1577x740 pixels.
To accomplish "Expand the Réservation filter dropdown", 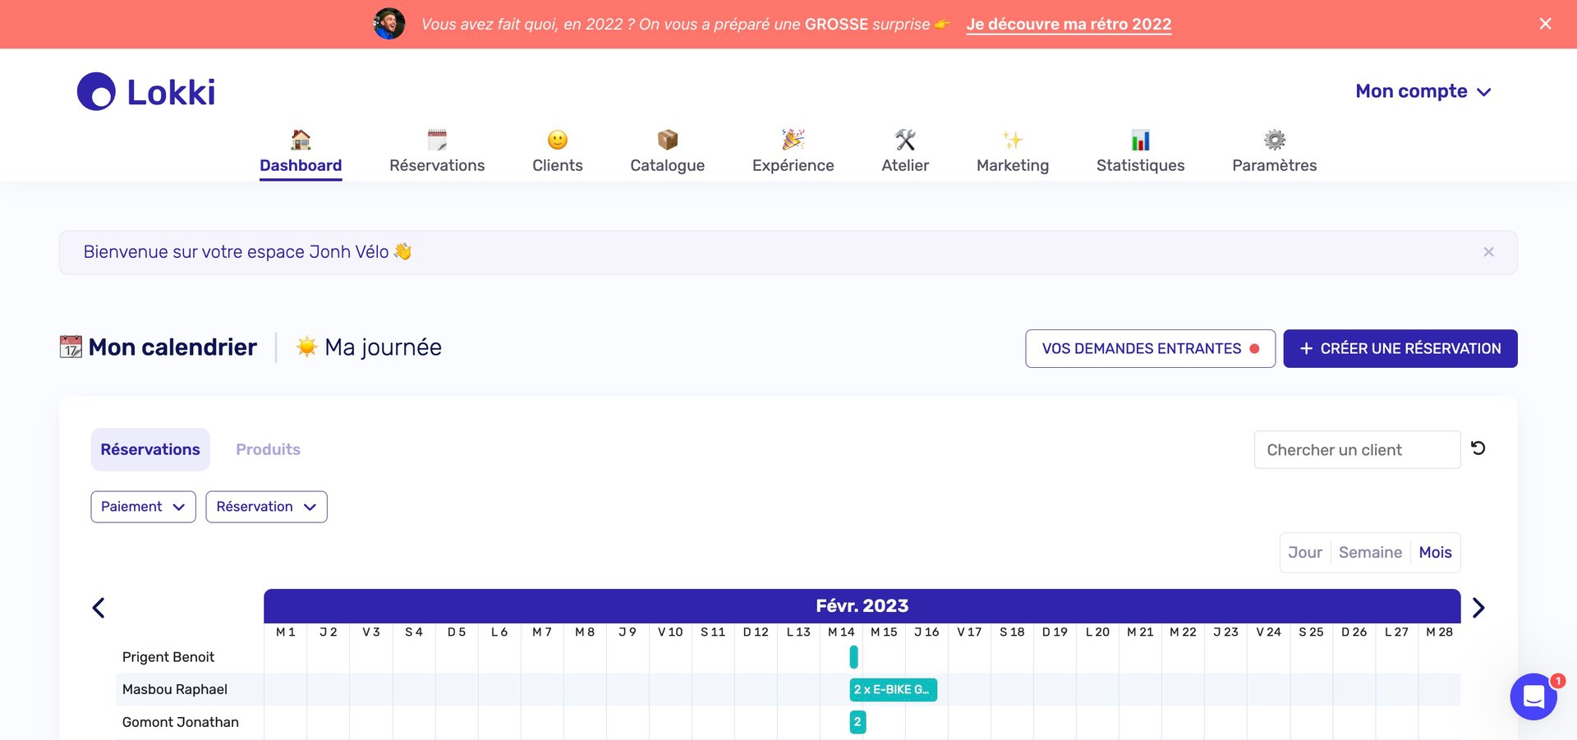I will click(266, 507).
